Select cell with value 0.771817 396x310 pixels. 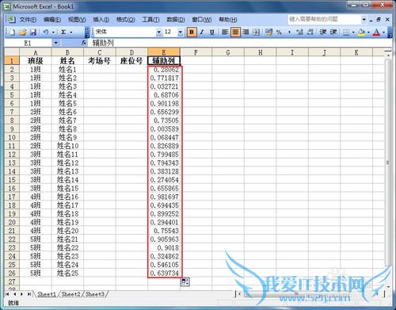(x=164, y=78)
